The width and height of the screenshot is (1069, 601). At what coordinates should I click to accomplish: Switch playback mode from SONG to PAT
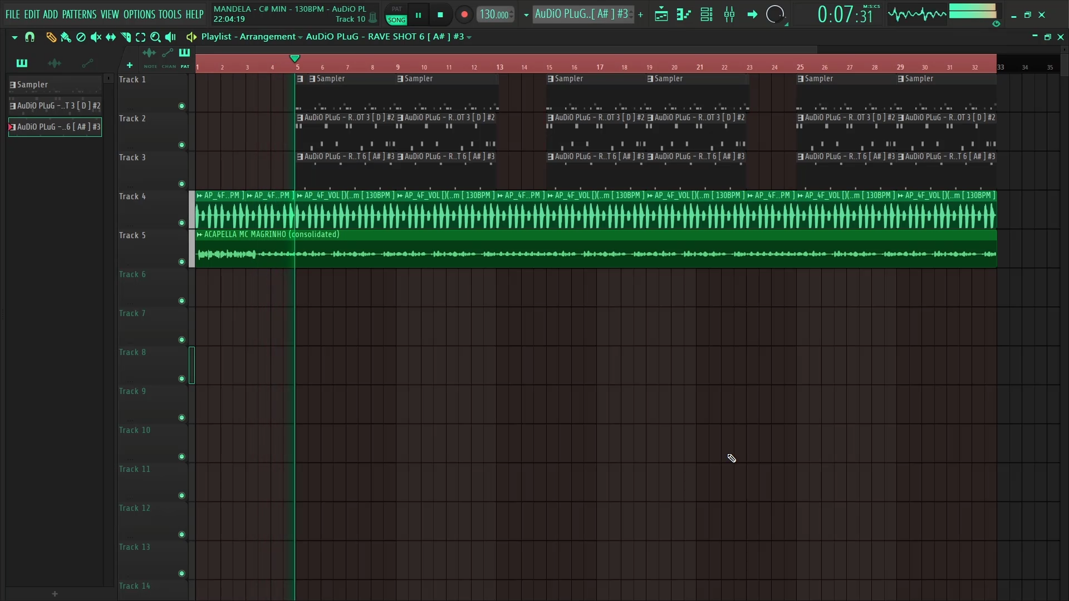(x=395, y=9)
